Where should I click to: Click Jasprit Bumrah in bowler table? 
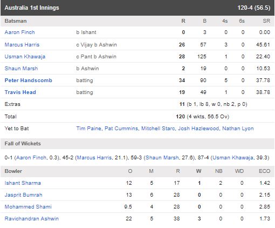(24, 195)
